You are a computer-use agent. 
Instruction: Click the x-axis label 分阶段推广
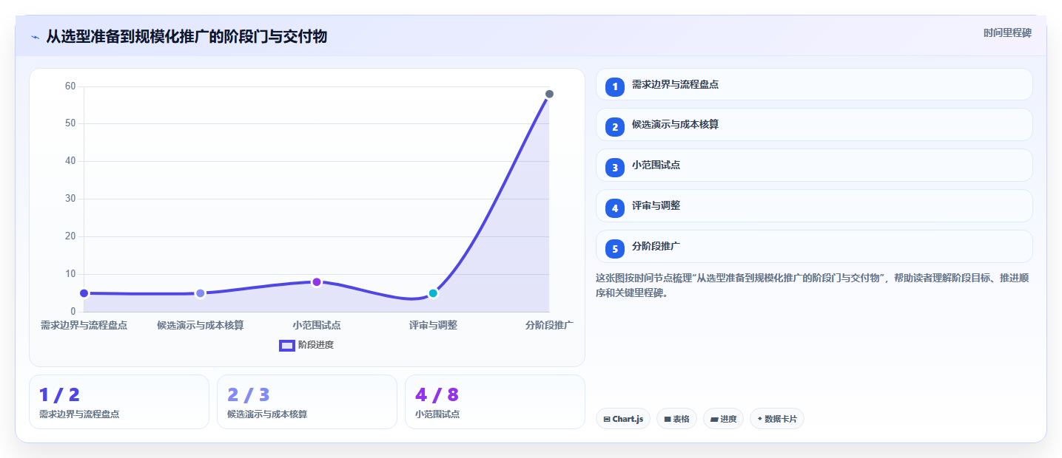[549, 325]
